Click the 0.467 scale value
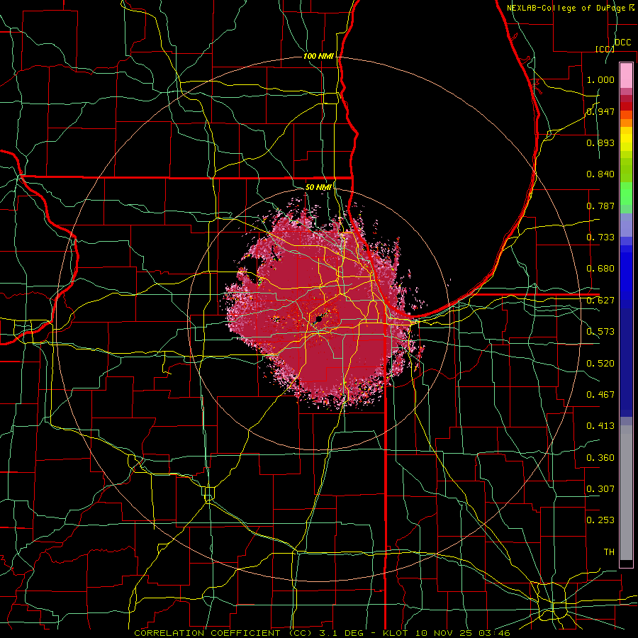Image resolution: width=638 pixels, height=638 pixels. click(600, 394)
